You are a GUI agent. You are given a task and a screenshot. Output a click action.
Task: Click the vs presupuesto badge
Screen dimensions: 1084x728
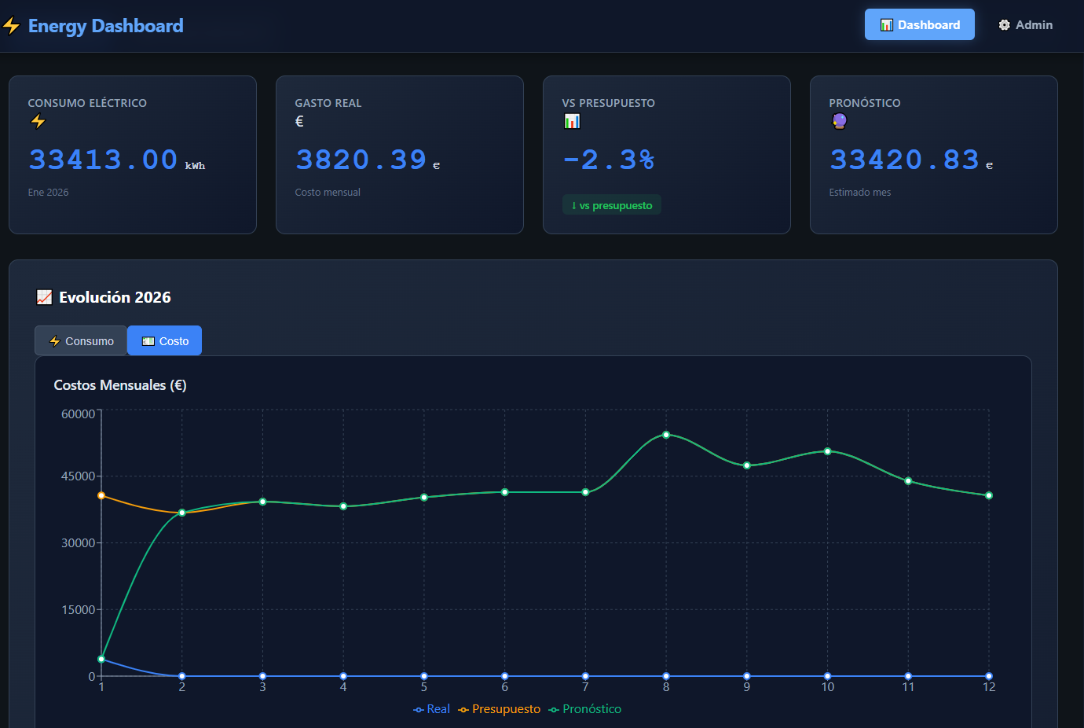612,204
